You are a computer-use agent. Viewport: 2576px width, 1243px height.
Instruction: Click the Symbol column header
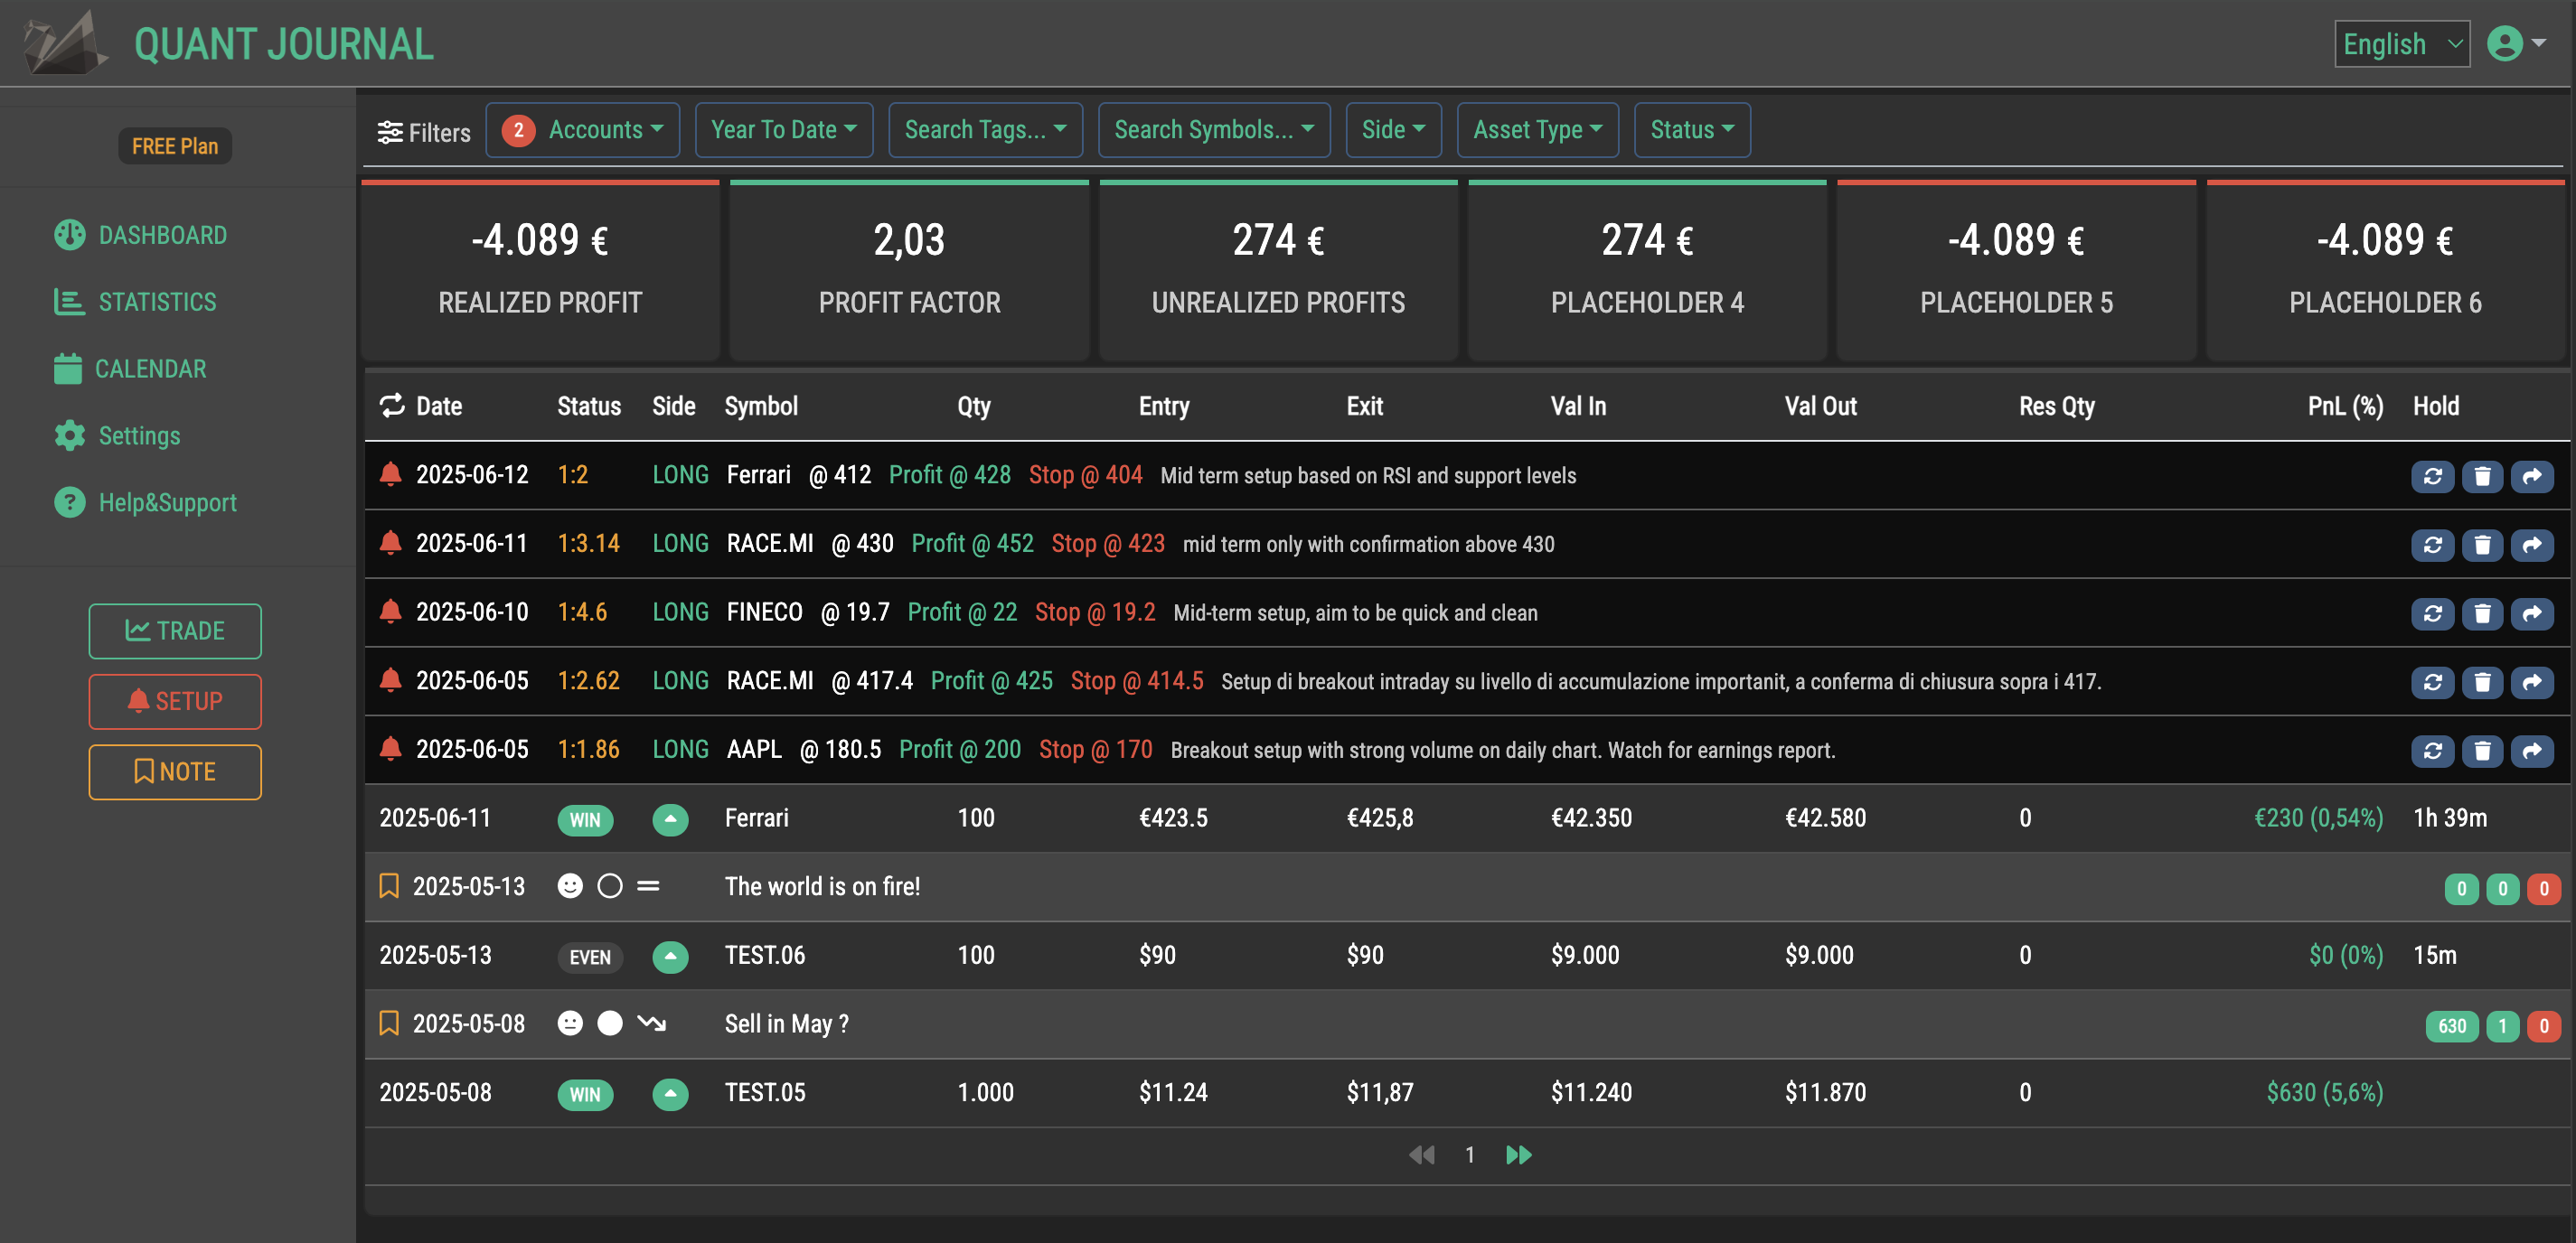[761, 406]
